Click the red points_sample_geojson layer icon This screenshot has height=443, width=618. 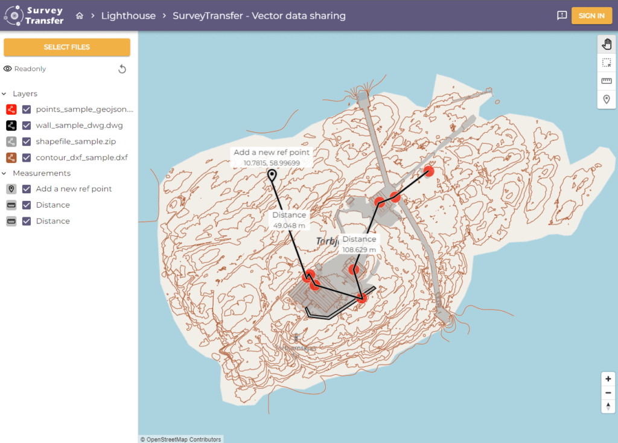coord(10,109)
